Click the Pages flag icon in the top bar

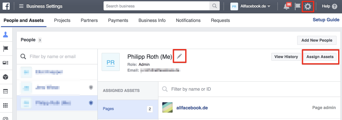pyautogui.click(x=297, y=6)
